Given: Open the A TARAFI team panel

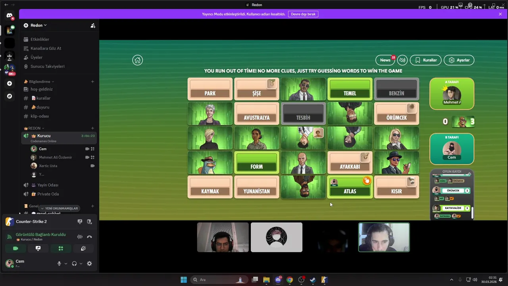Looking at the screenshot, I should click(x=452, y=94).
